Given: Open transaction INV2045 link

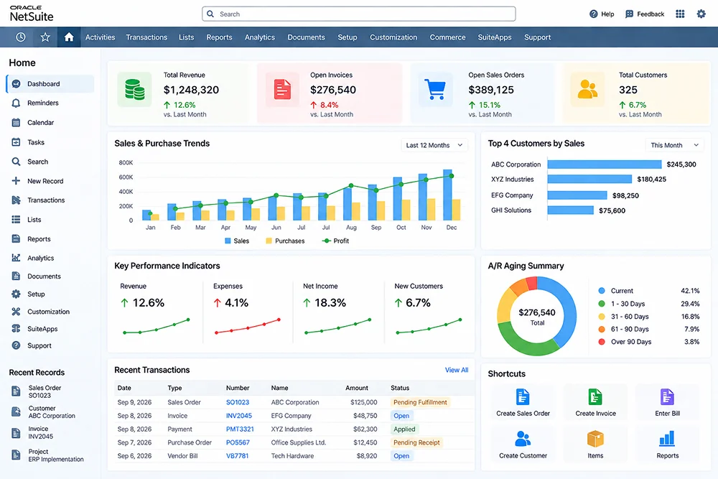Looking at the screenshot, I should tap(239, 416).
